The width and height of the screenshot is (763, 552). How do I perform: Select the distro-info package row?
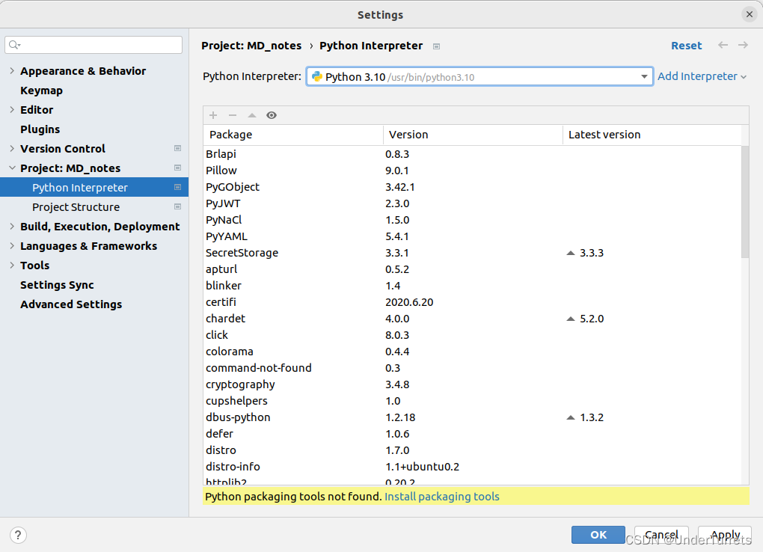click(x=473, y=467)
